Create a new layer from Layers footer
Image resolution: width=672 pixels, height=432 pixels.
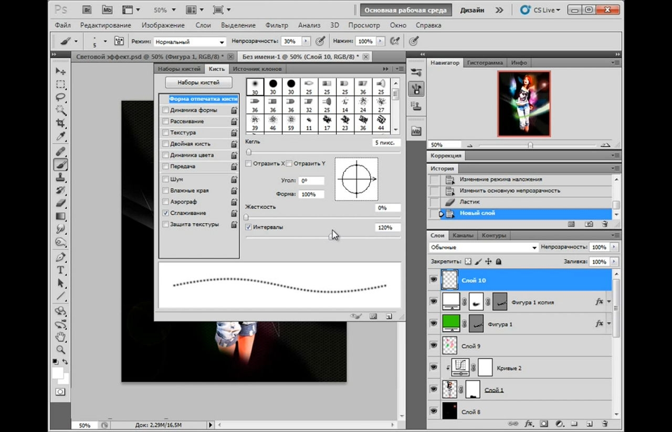[590, 424]
